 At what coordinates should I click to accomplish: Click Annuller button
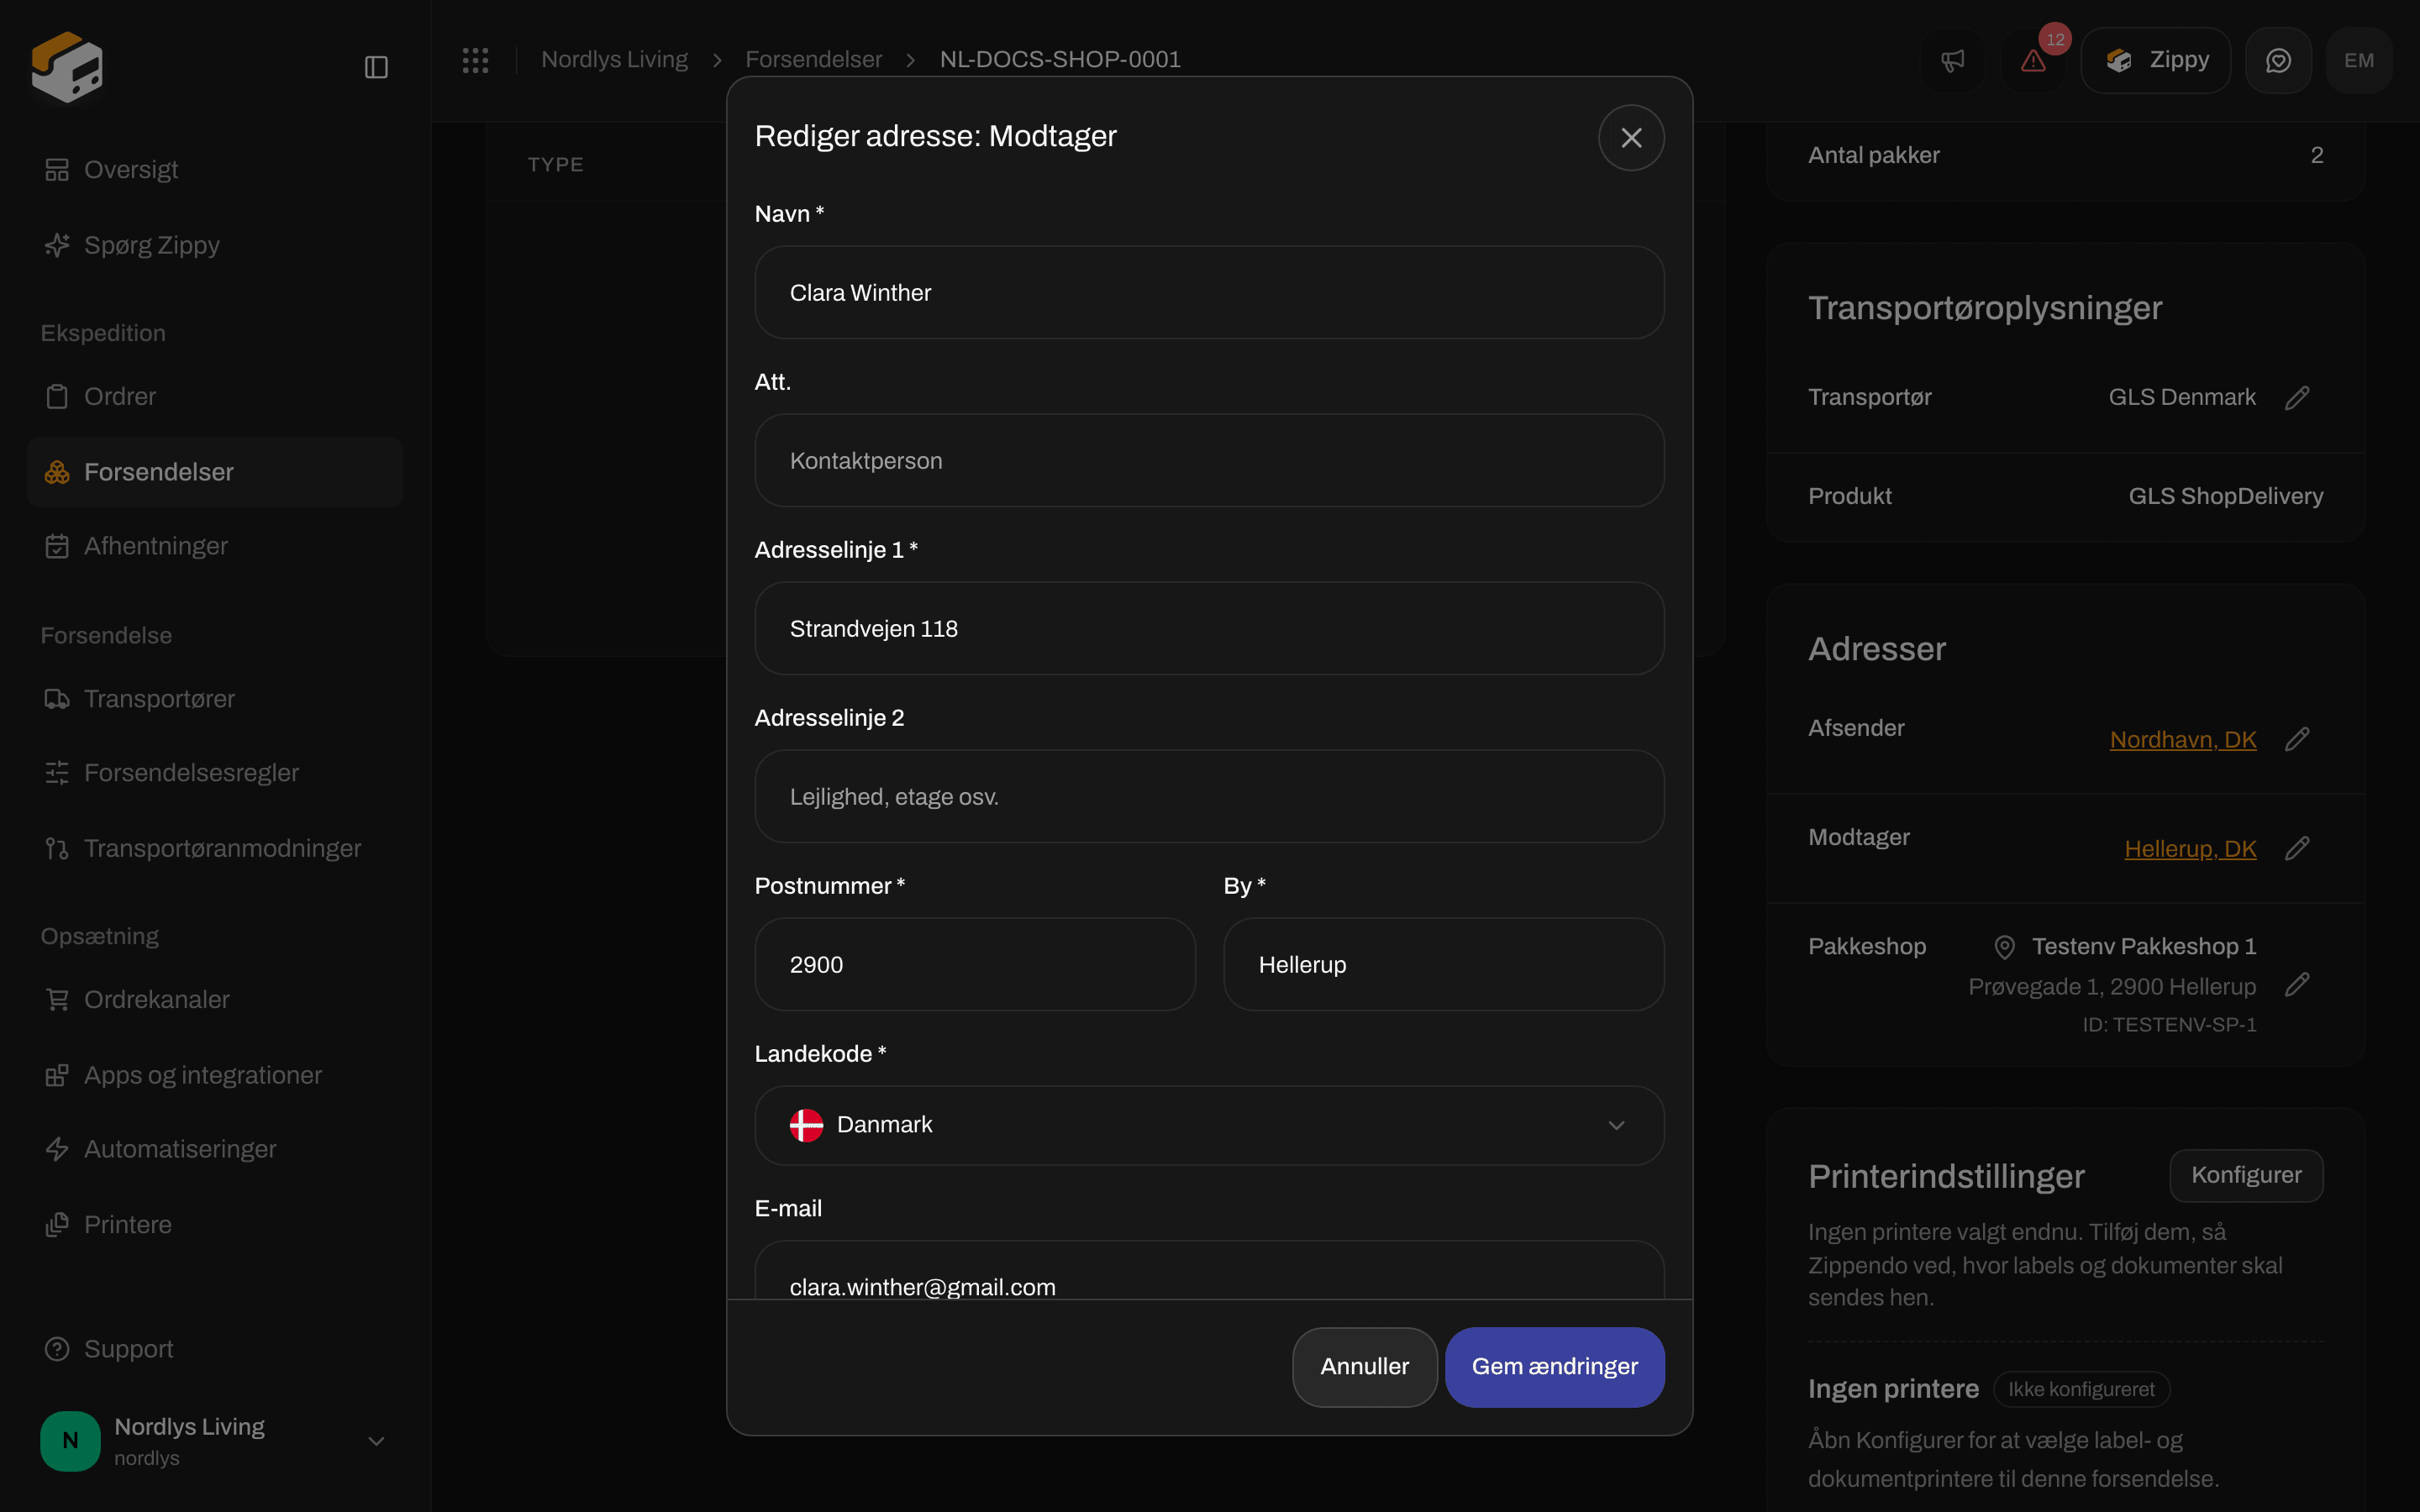(x=1364, y=1367)
